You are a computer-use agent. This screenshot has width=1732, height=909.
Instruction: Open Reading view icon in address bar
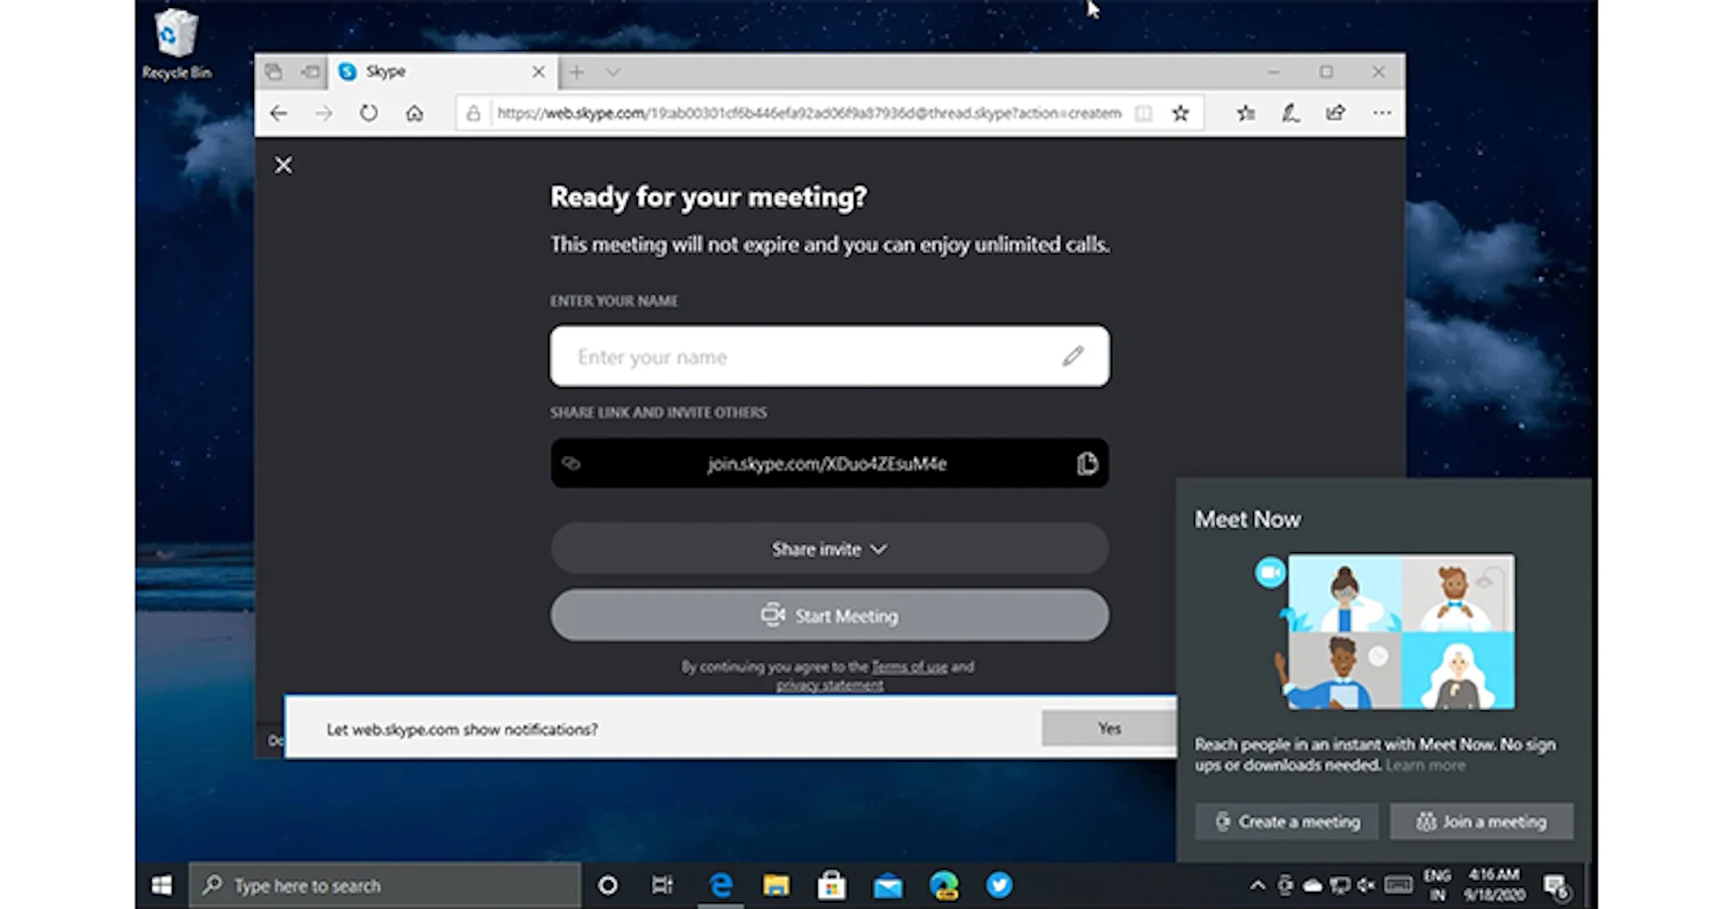pos(1143,113)
